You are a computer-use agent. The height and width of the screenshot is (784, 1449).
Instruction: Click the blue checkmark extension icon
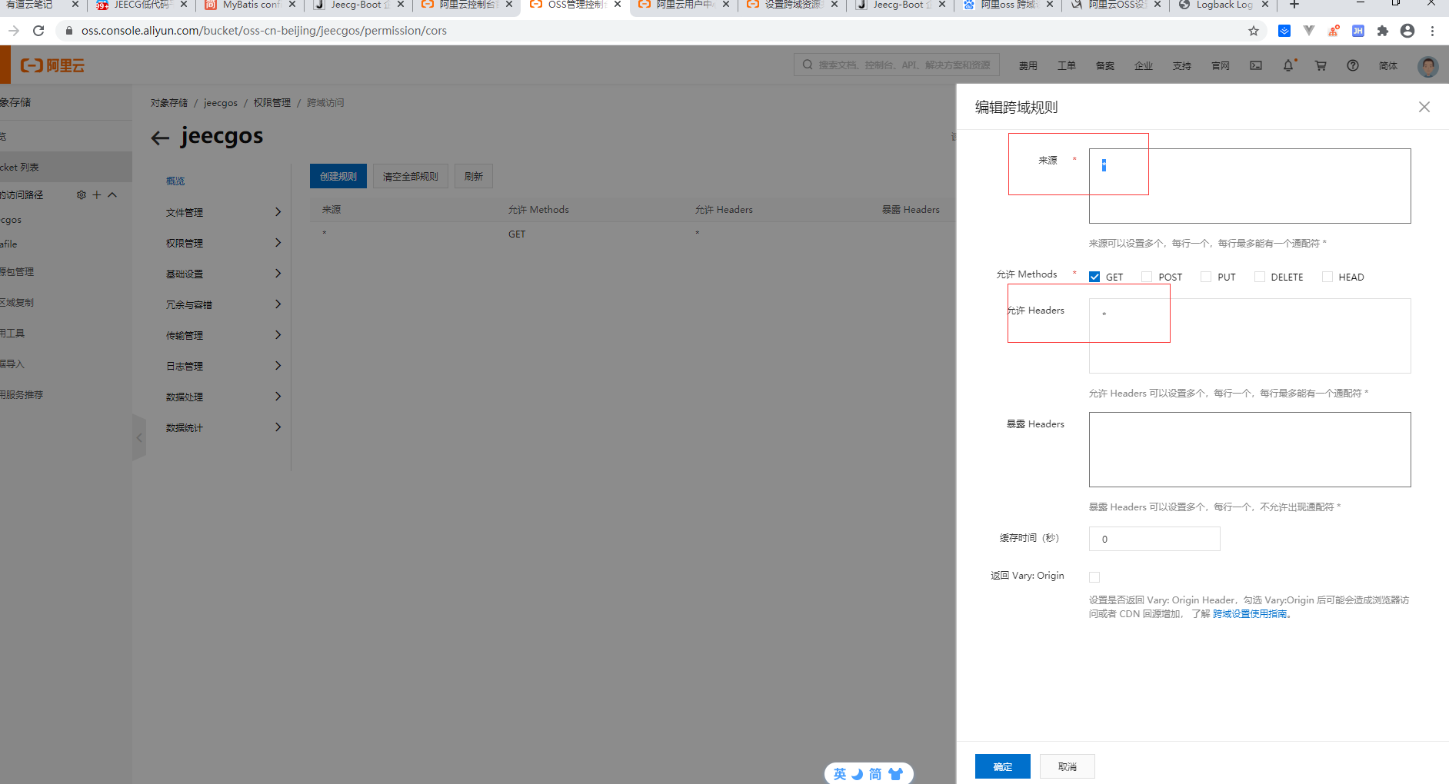point(1284,31)
